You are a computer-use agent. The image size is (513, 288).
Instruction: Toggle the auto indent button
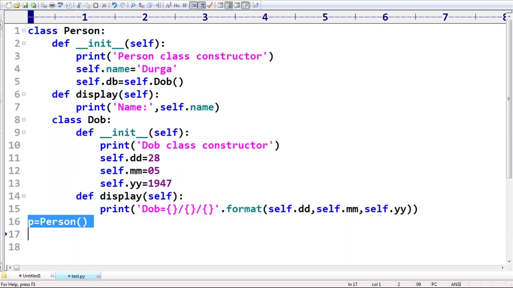click(x=194, y=5)
